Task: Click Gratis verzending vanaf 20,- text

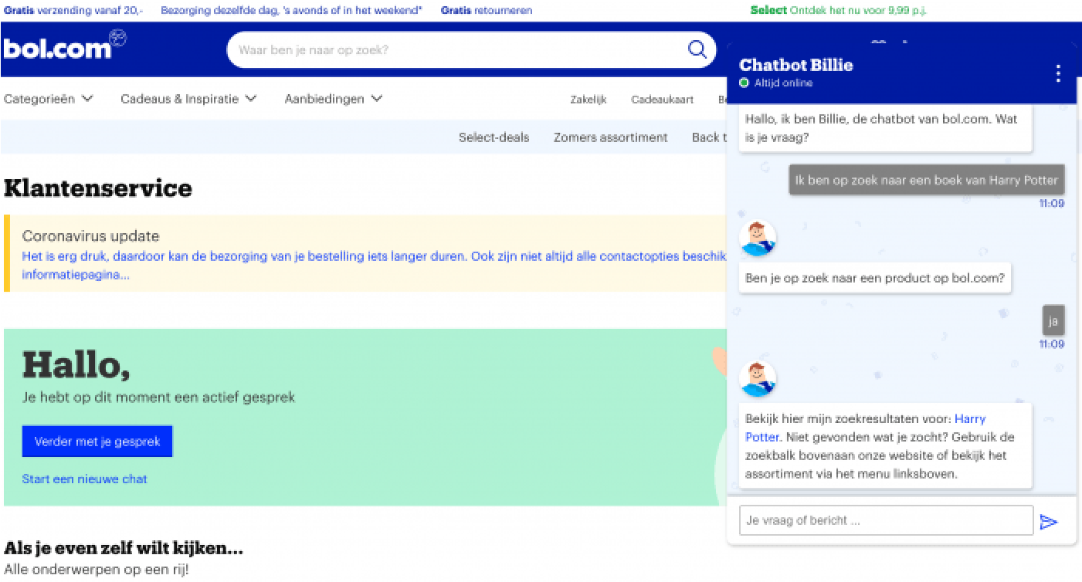Action: [73, 10]
